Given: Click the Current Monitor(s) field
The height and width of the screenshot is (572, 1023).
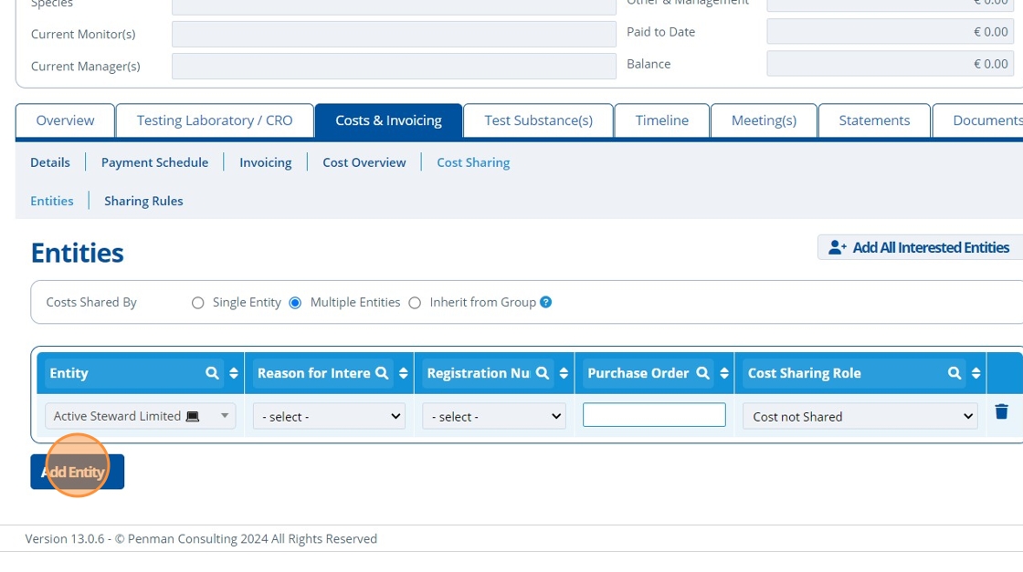Looking at the screenshot, I should click(394, 34).
